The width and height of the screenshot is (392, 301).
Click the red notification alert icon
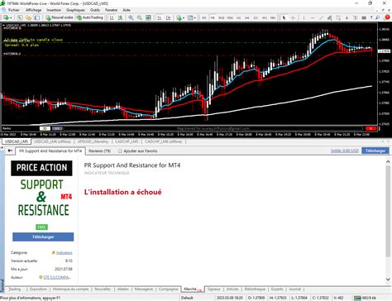pos(387,17)
